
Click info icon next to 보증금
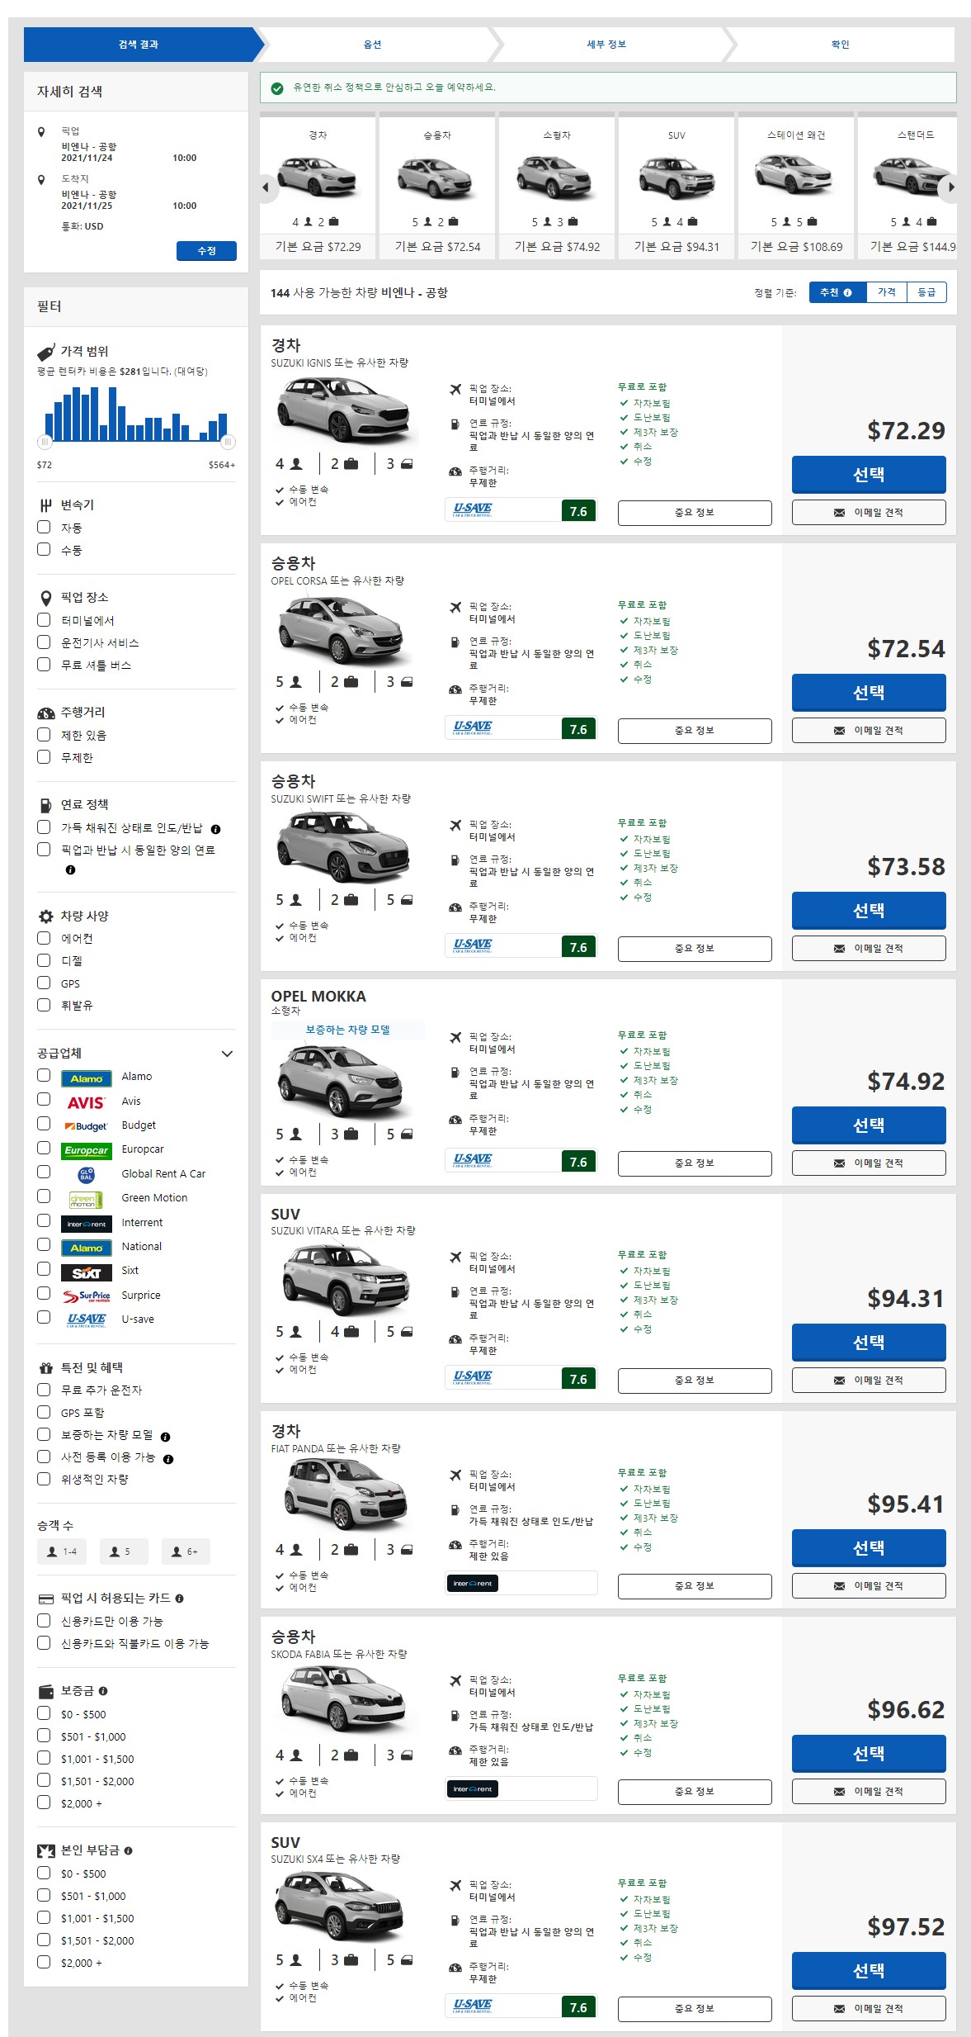click(x=103, y=1691)
